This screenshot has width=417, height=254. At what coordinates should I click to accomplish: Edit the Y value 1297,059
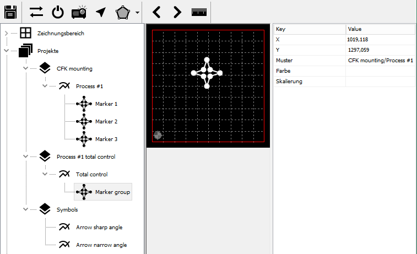pyautogui.click(x=380, y=50)
